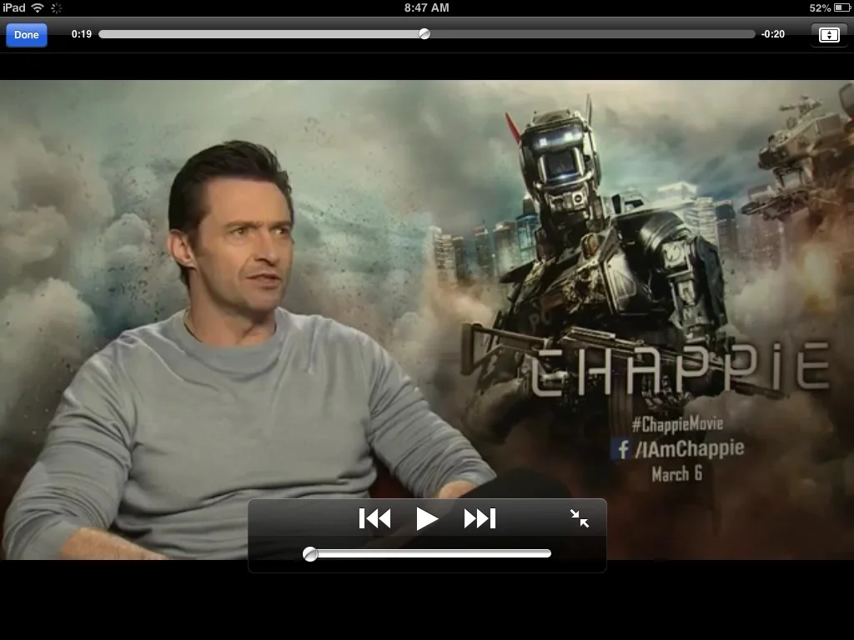Skip back to previous track

374,518
